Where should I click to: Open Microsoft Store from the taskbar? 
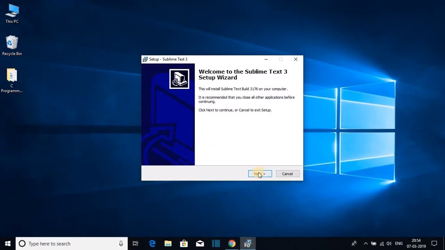(x=184, y=244)
